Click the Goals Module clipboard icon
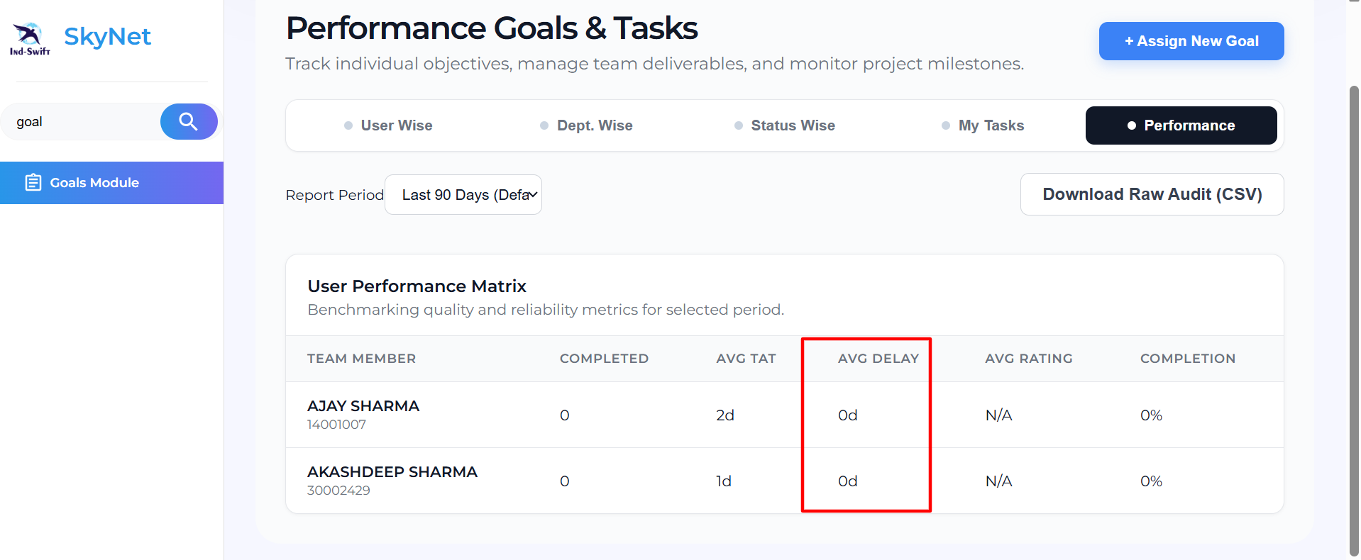The image size is (1361, 560). [x=33, y=183]
